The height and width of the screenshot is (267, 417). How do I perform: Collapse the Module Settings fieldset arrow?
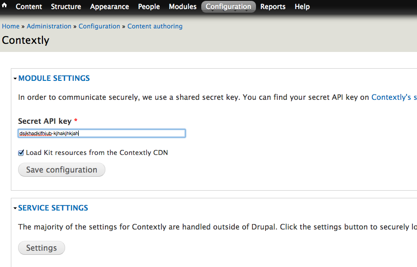(15, 78)
